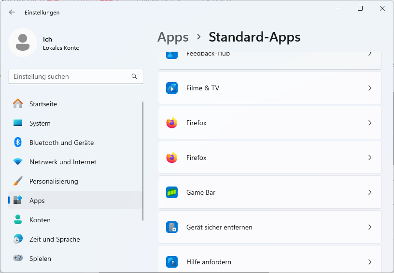This screenshot has width=394, height=273.
Task: Click the user account avatar picture
Action: point(23,43)
